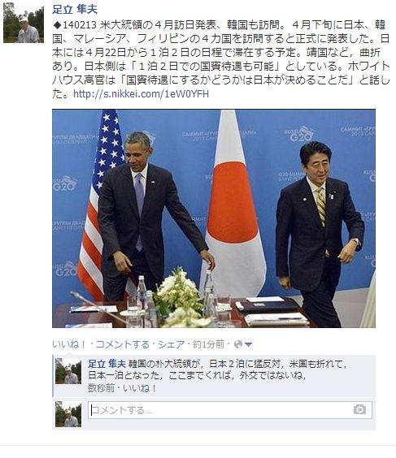Open the 約1分前 post timestamp
This screenshot has width=396, height=458.
pyautogui.click(x=208, y=344)
